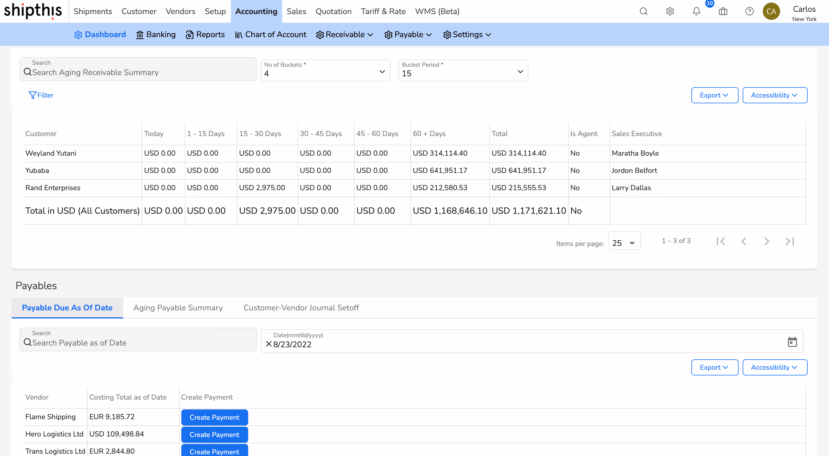Click the shipthis logo
This screenshot has height=456, width=829.
(x=33, y=11)
